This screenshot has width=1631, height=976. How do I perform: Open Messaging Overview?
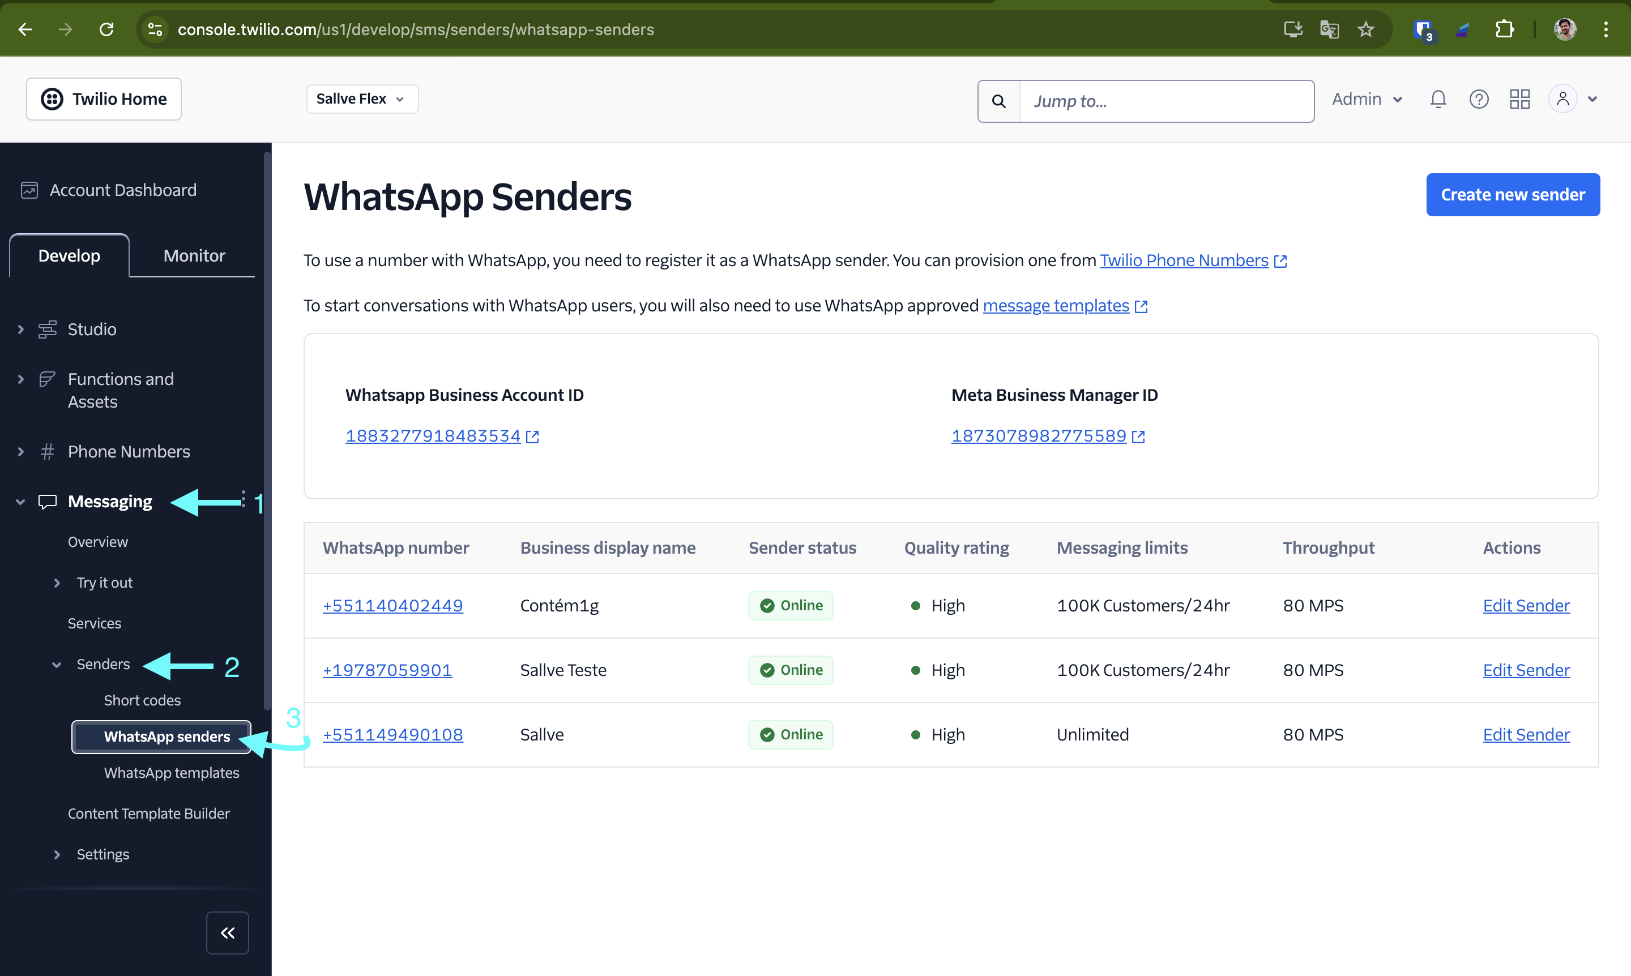[x=98, y=542]
